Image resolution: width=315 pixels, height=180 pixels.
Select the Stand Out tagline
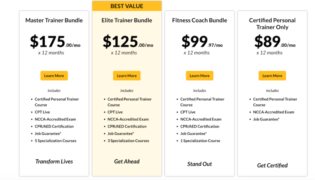pos(200,164)
